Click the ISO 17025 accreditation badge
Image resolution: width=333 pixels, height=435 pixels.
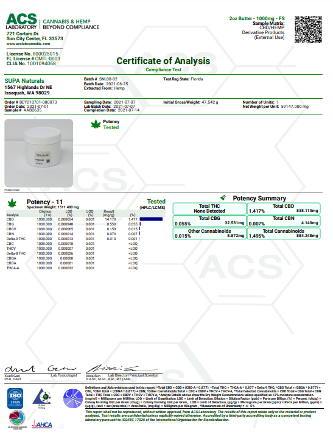tap(15, 398)
